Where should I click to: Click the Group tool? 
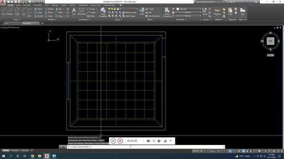pos(205,11)
